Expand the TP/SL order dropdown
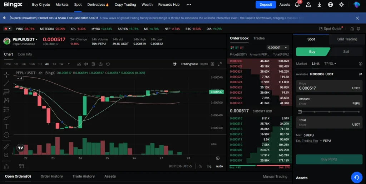The height and width of the screenshot is (184, 366). (x=330, y=64)
